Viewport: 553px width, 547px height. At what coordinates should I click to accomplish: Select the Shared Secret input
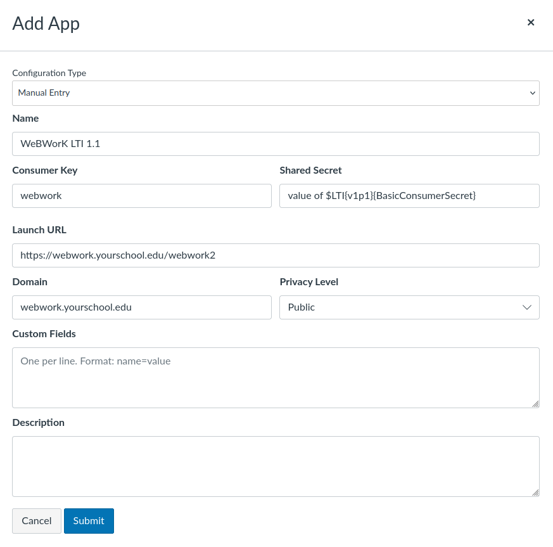409,196
